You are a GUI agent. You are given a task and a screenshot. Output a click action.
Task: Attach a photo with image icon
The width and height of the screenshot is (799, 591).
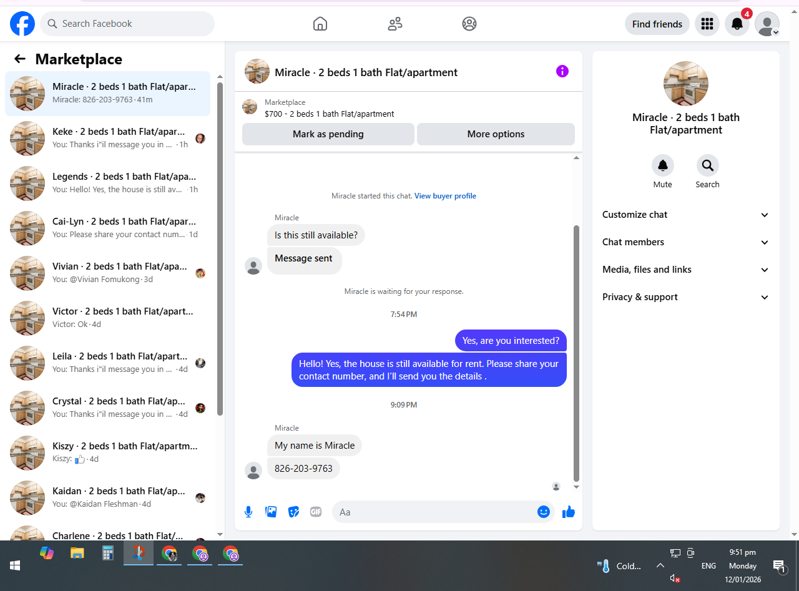click(271, 512)
